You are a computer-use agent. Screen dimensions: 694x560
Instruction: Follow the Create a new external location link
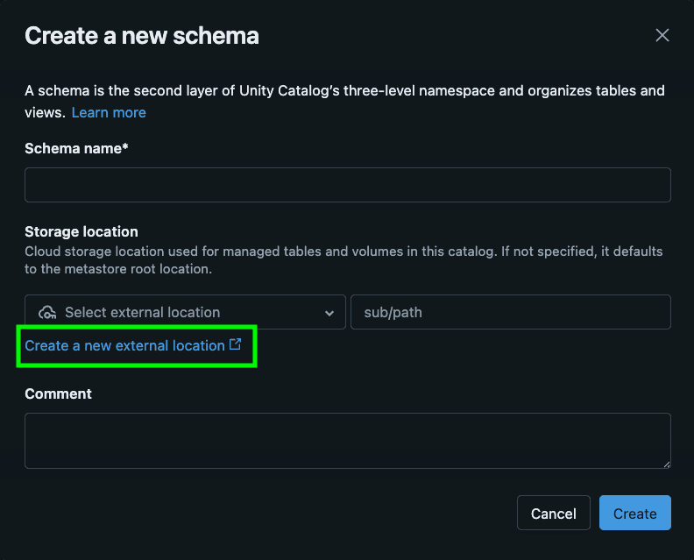(124, 345)
